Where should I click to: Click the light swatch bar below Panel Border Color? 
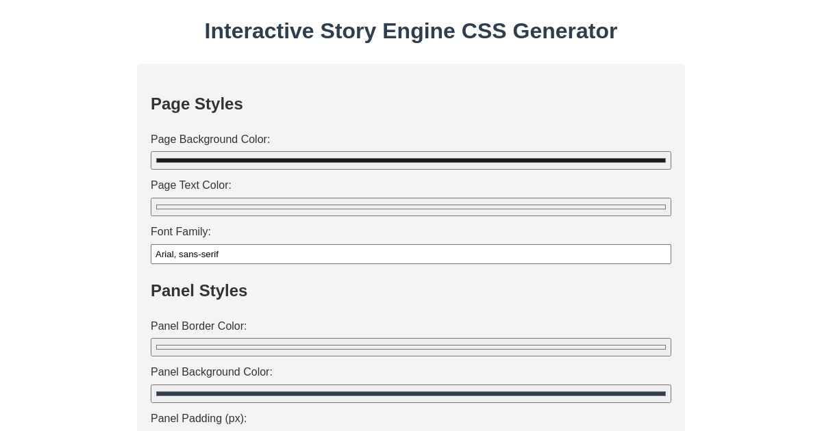pyautogui.click(x=411, y=347)
